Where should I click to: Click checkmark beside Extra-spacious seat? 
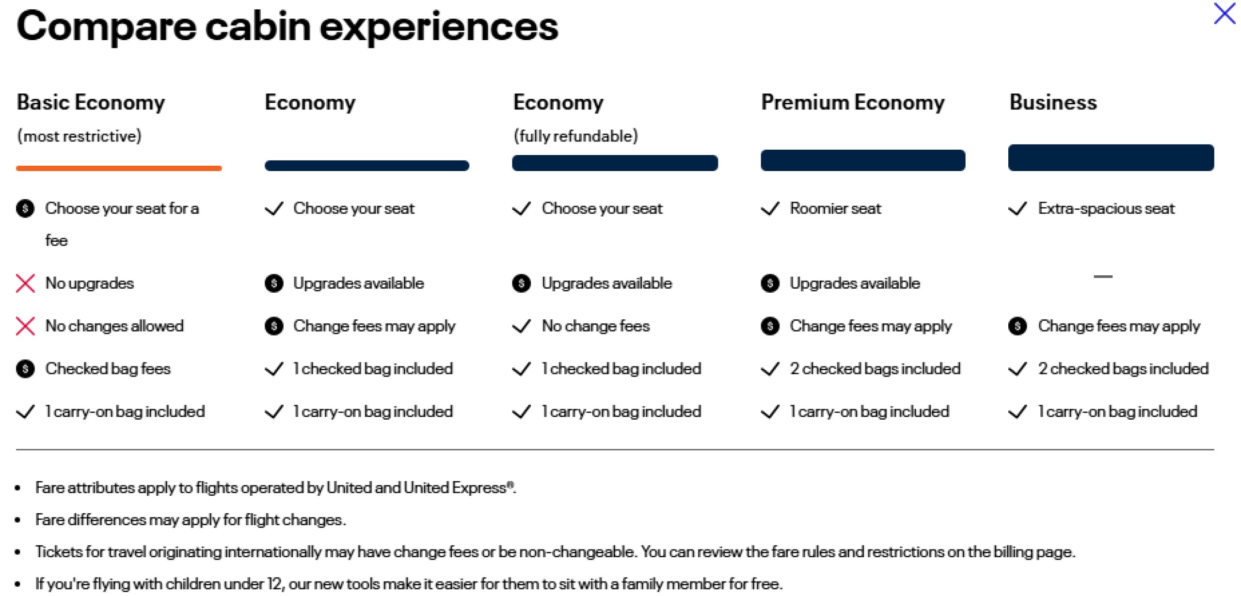coord(1018,209)
